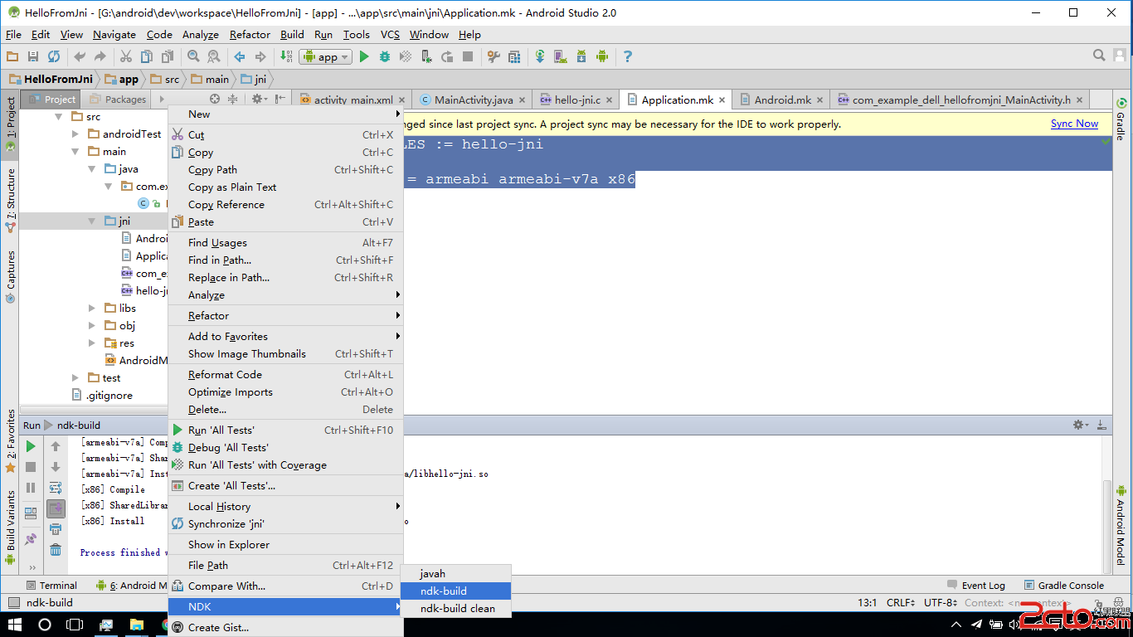Click the CRLF line separator status entry
This screenshot has width=1133, height=637.
(900, 603)
